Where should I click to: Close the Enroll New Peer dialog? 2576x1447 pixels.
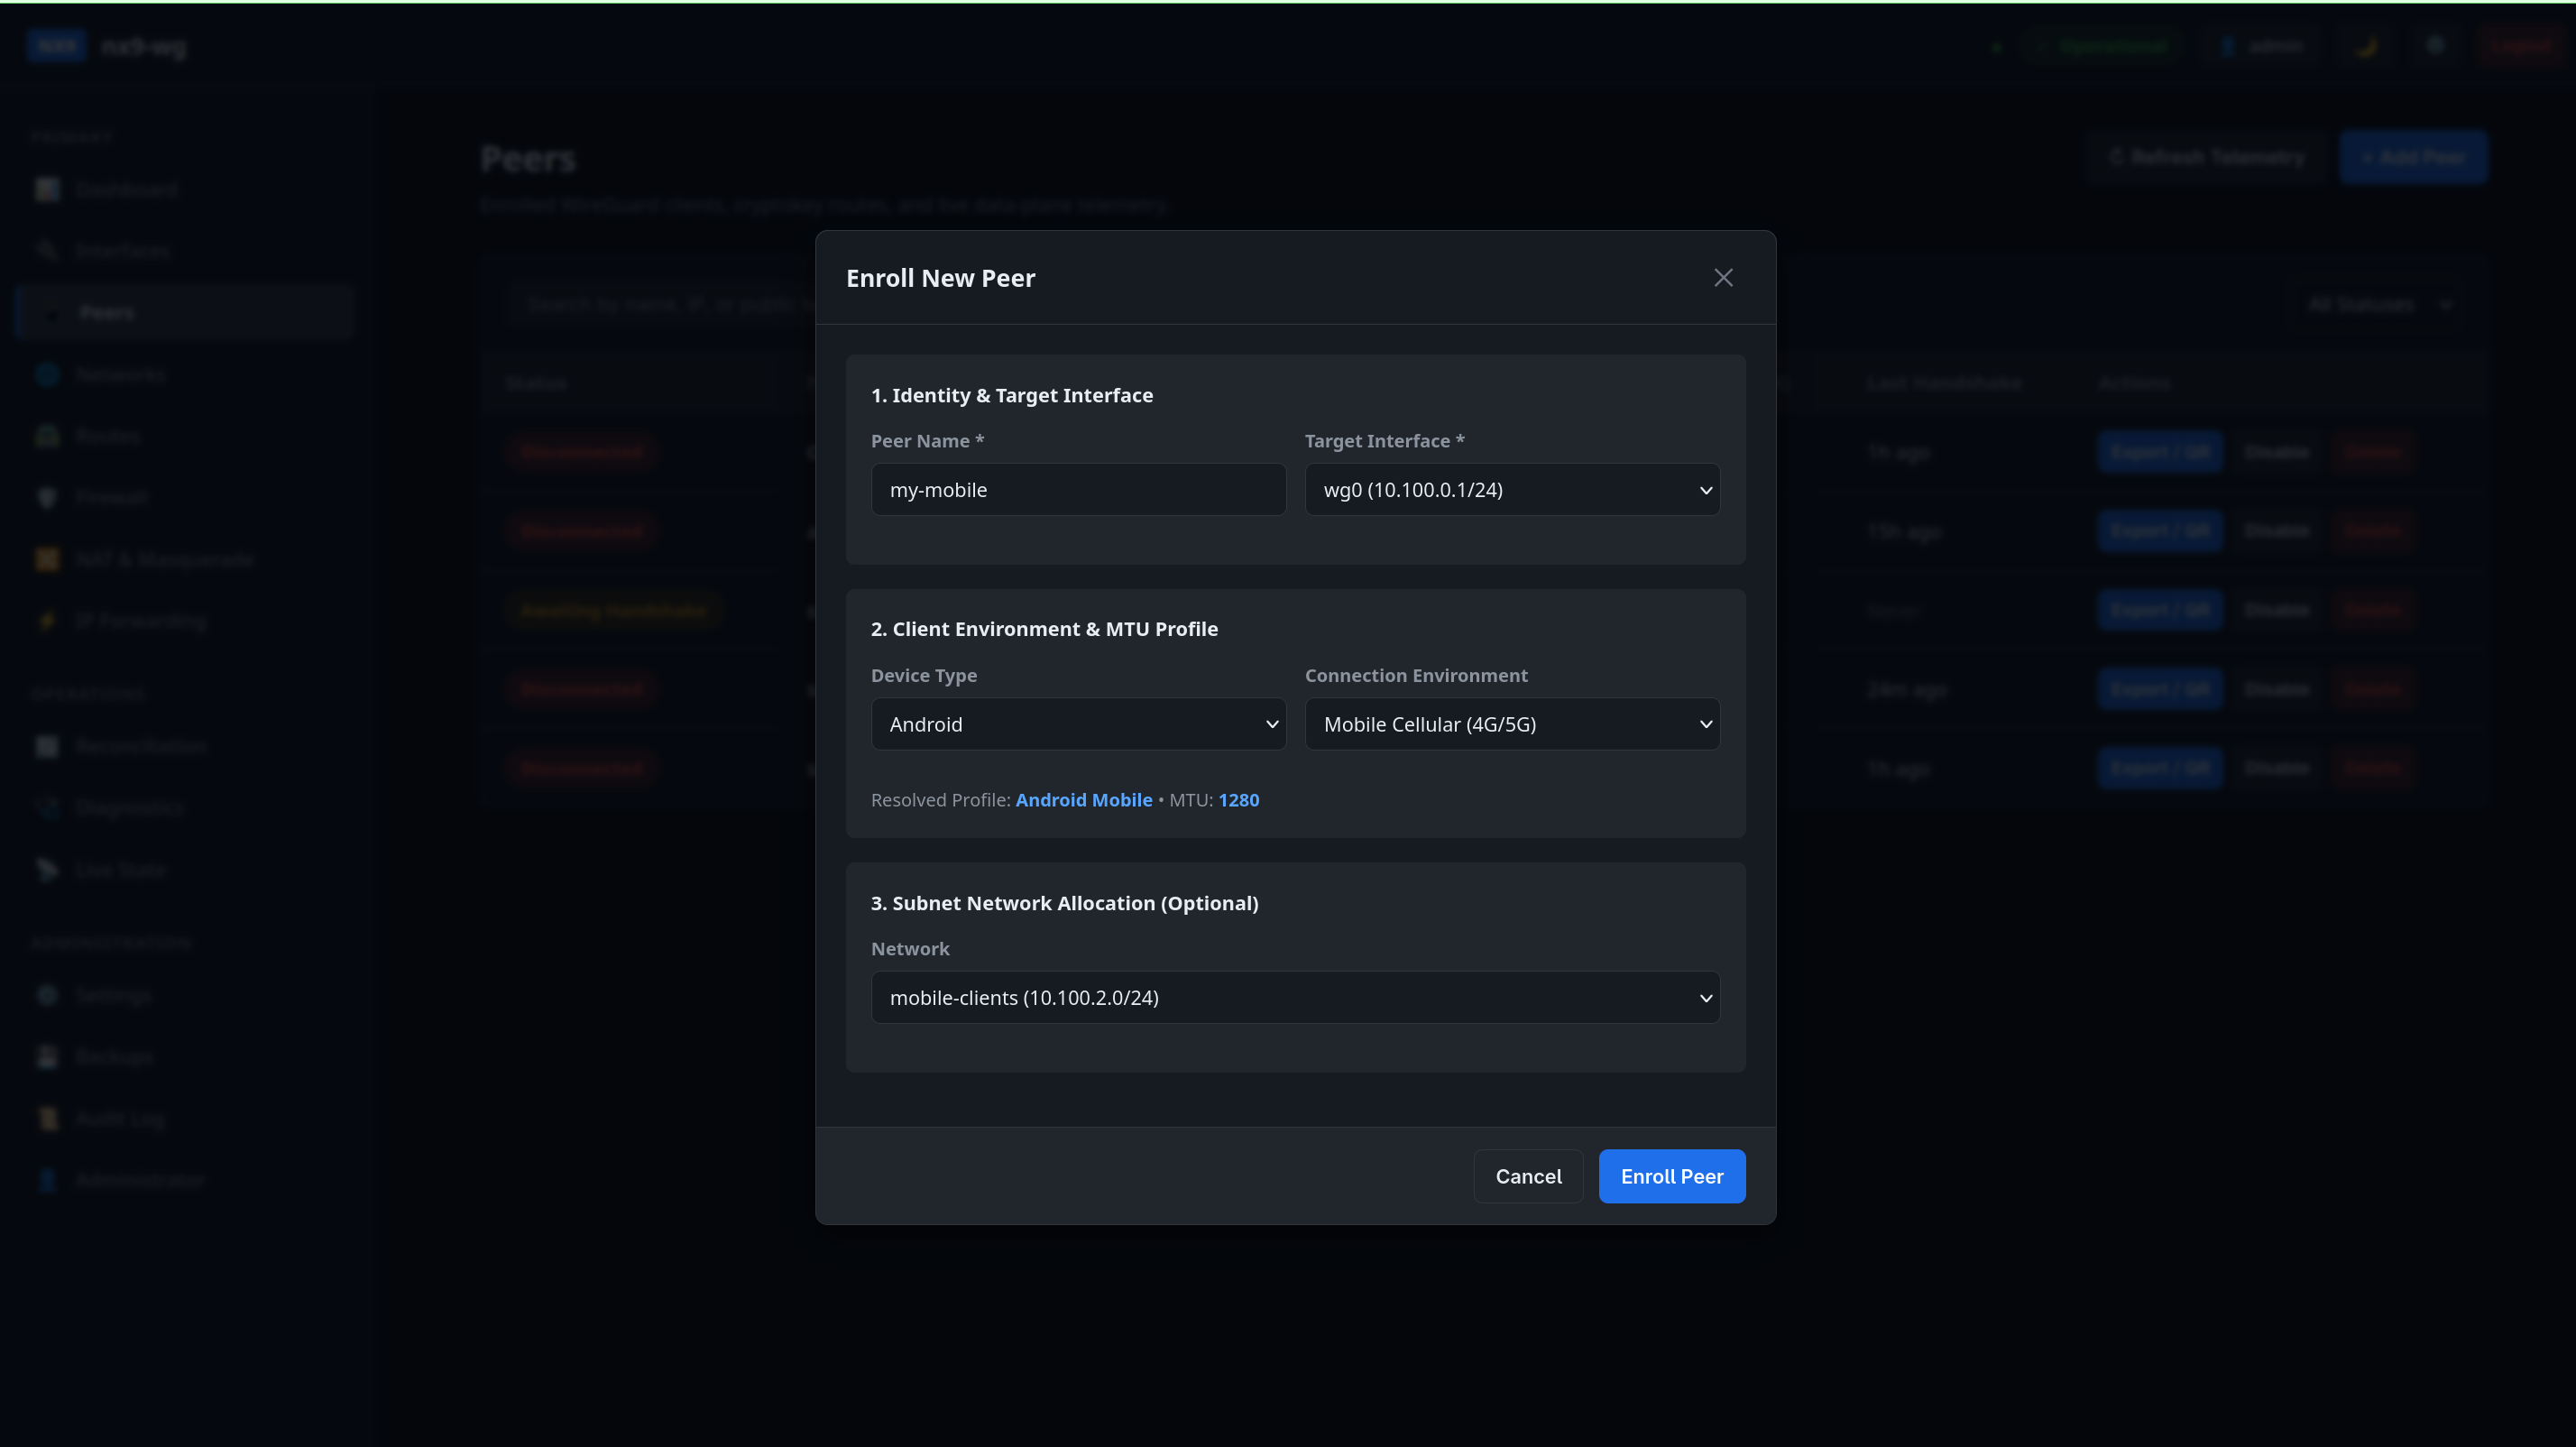pos(1723,278)
